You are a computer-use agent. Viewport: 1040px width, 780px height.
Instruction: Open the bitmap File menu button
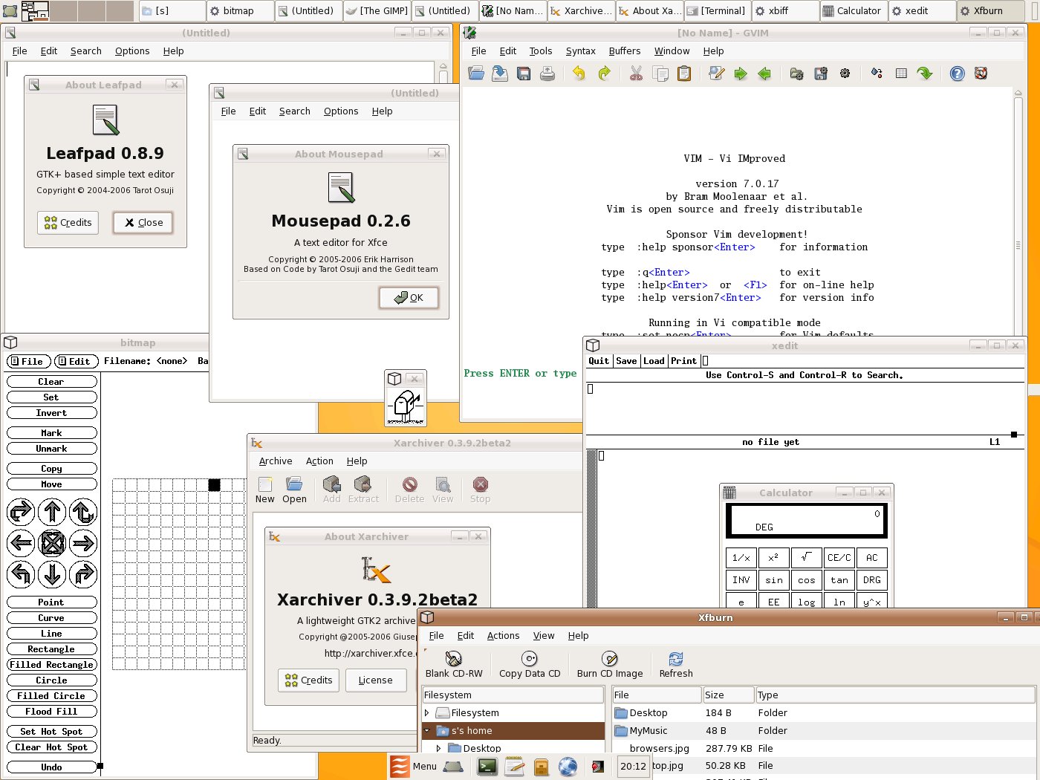(29, 362)
